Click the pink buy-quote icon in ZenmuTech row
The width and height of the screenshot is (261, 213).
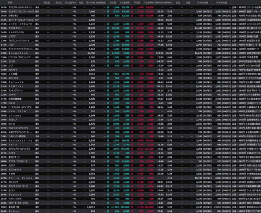[x=132, y=53]
